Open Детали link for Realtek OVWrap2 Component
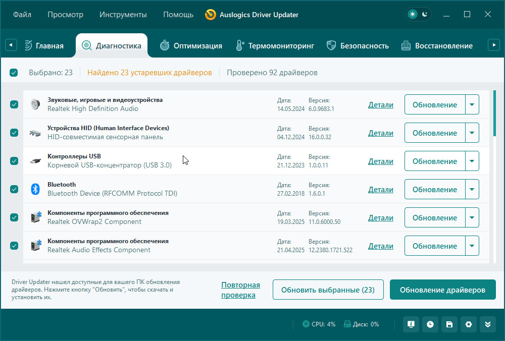This screenshot has height=341, width=505. 380,218
